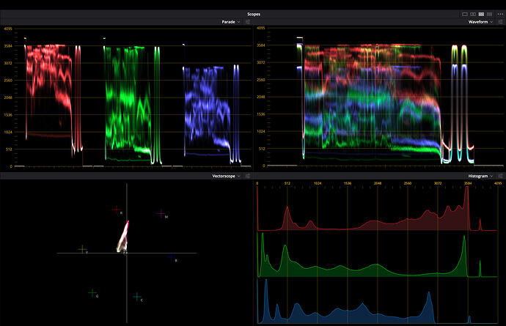The image size is (506, 326).
Task: Open Vectorscope settings icon
Action: 247,177
